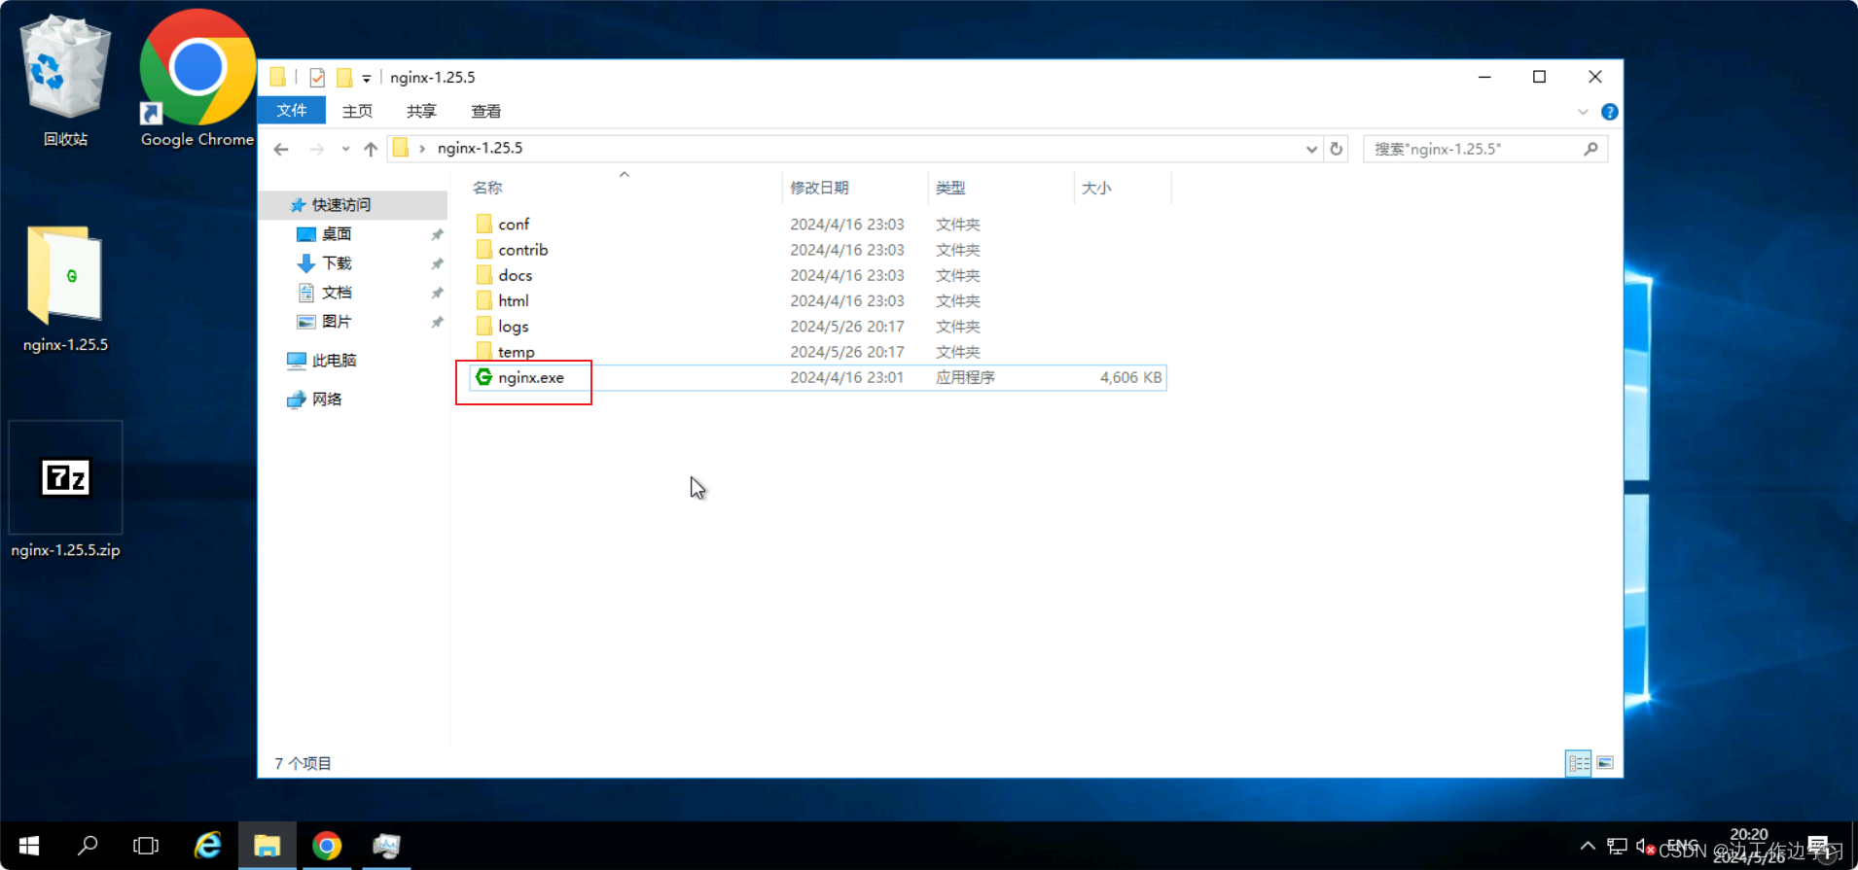Open 文档 in navigation pane
The height and width of the screenshot is (870, 1858).
(337, 293)
